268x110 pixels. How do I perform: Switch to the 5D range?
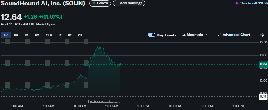[x=16, y=35]
